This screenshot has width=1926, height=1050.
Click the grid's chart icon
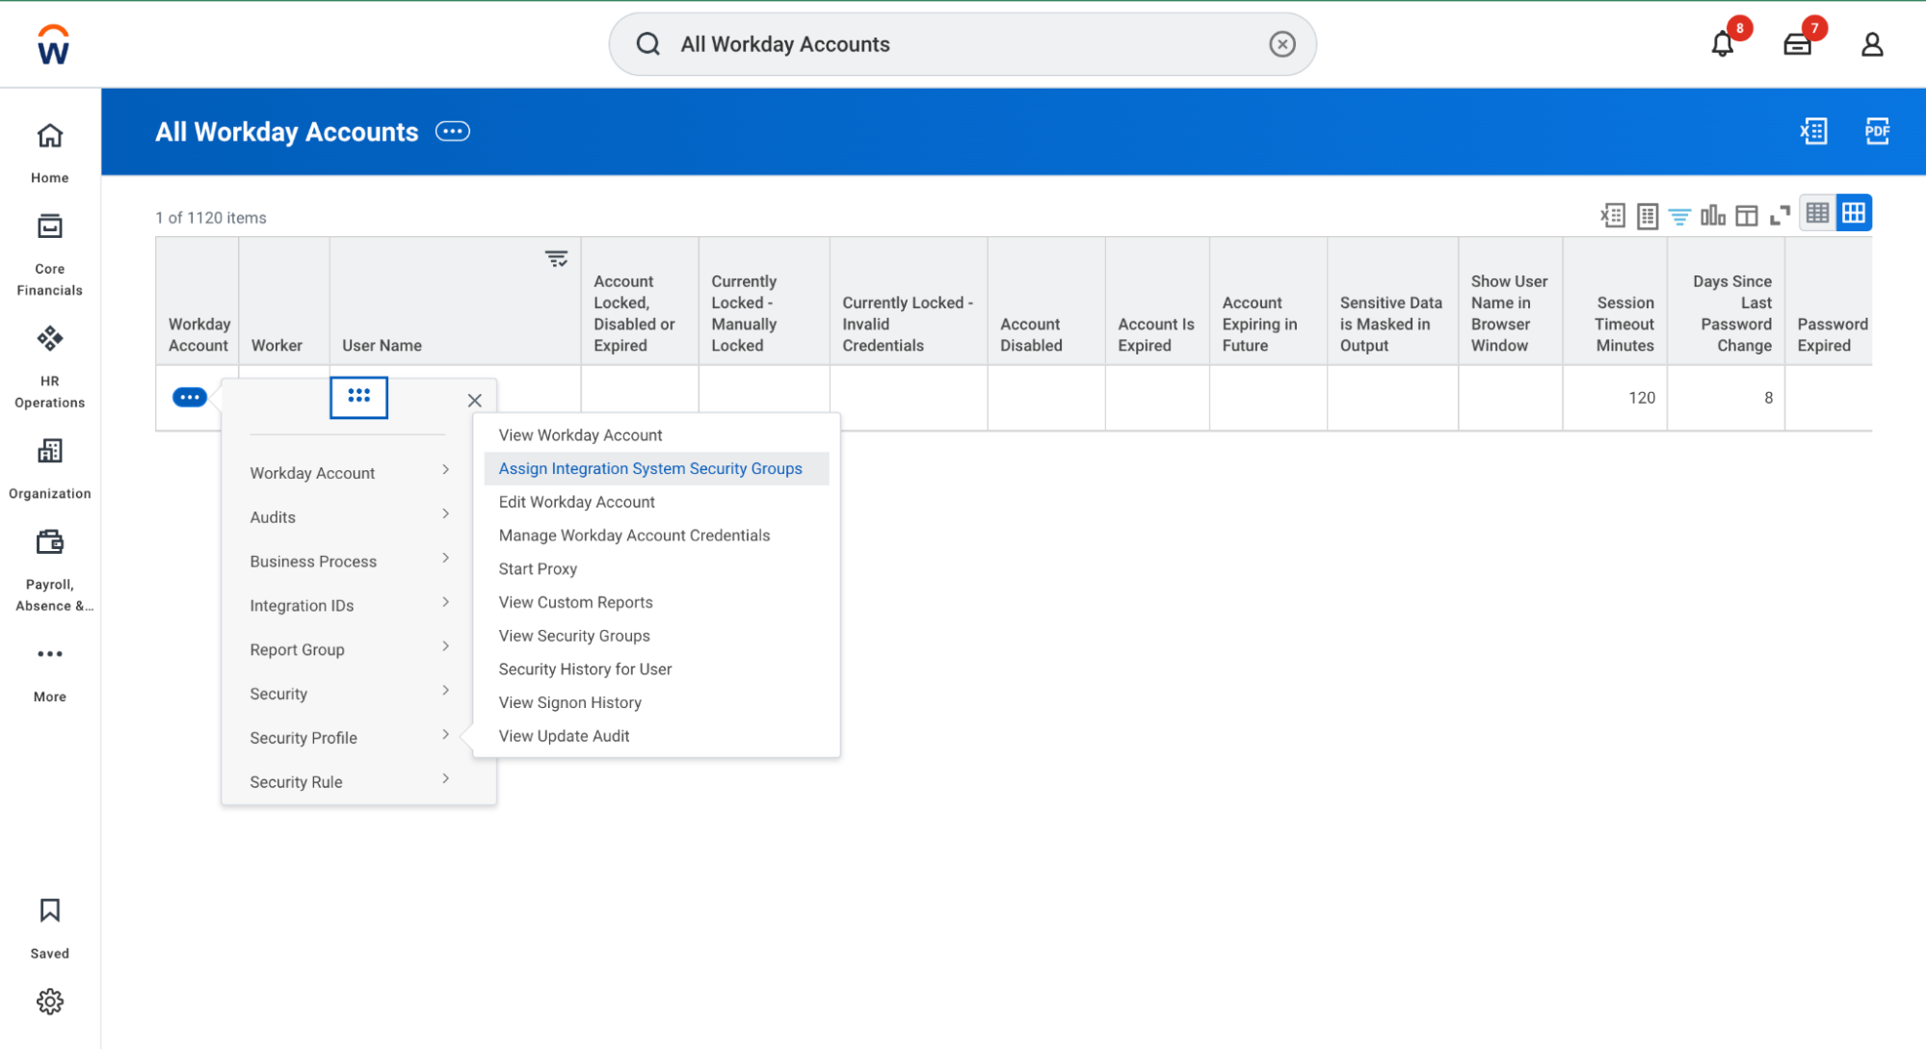(1712, 216)
